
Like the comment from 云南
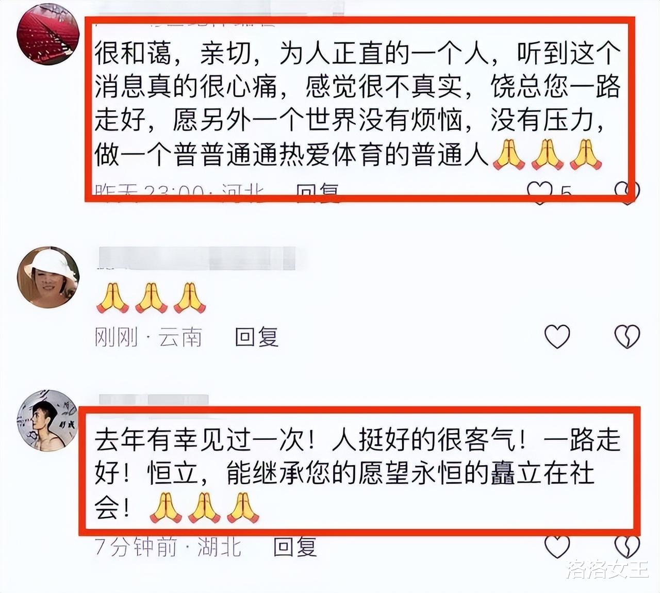point(557,336)
